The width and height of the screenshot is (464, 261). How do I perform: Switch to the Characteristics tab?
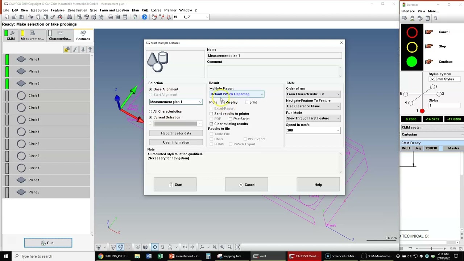[x=60, y=35]
